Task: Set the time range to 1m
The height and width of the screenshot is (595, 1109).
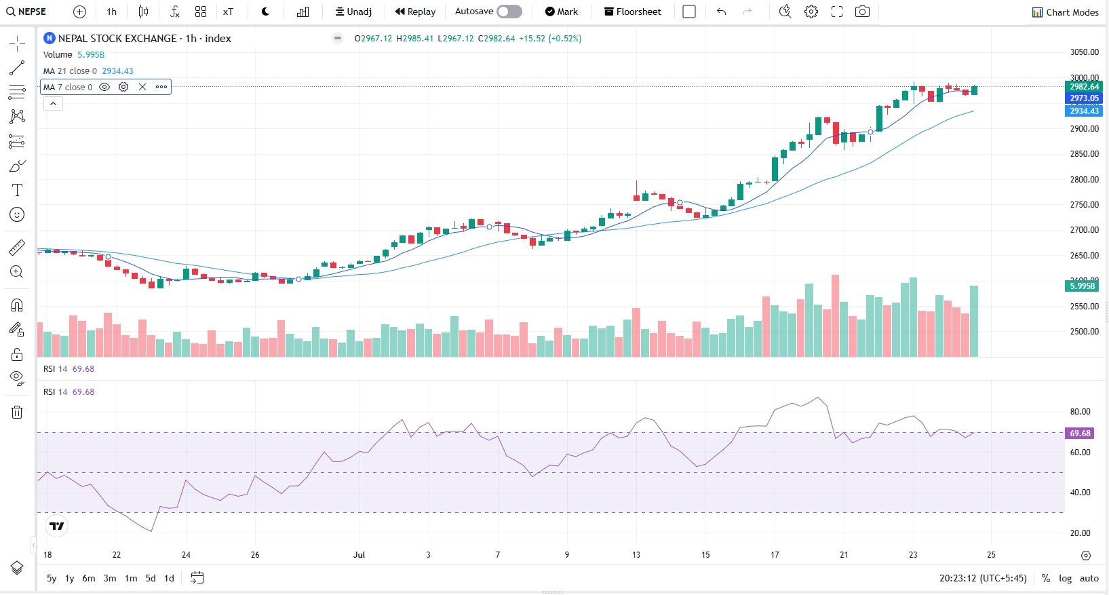Action: pyautogui.click(x=131, y=578)
